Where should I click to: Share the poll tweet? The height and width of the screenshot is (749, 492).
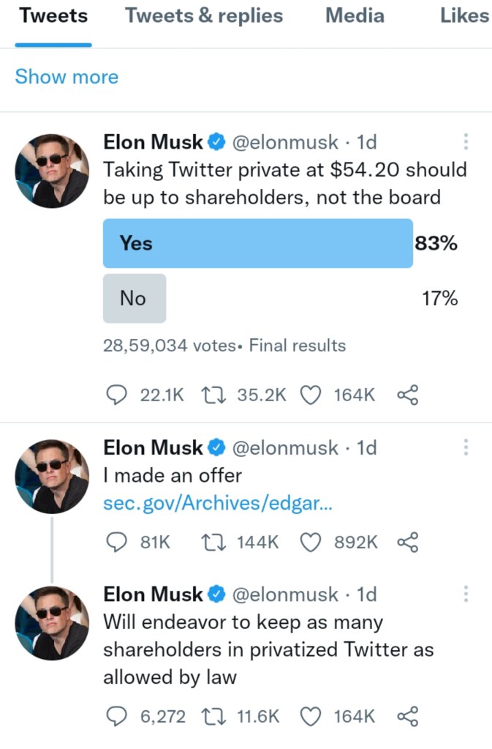(407, 395)
